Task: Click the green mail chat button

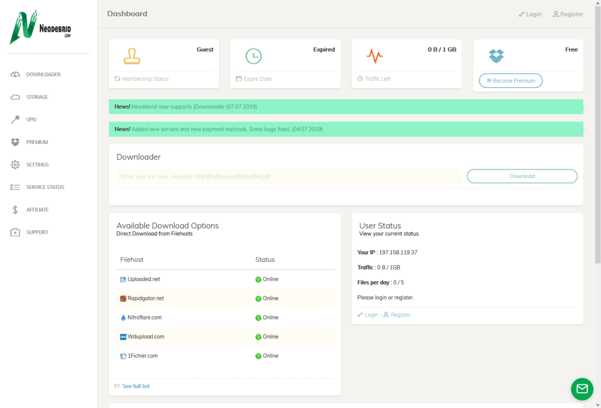Action: [582, 389]
